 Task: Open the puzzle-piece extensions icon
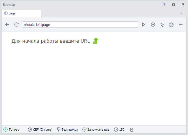coord(172,25)
